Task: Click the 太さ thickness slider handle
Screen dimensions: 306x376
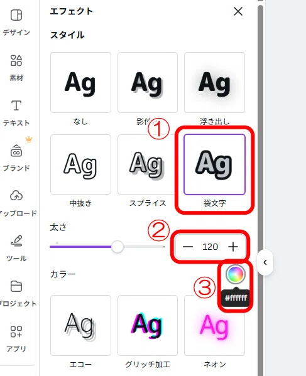Action: coord(117,247)
